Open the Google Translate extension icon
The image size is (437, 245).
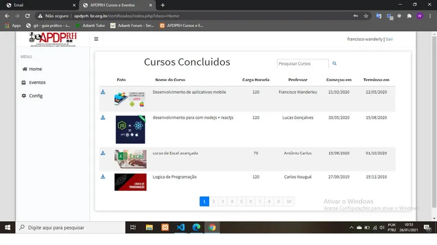pyautogui.click(x=379, y=16)
